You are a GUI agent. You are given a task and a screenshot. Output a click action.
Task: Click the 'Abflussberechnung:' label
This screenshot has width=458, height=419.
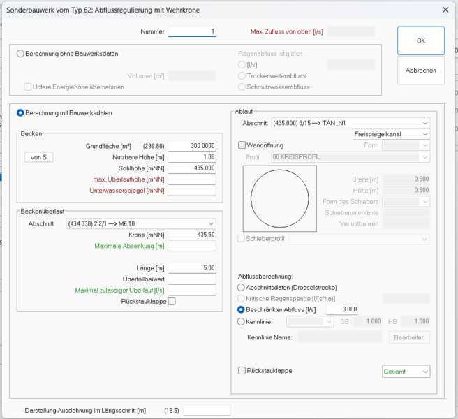[x=265, y=277]
